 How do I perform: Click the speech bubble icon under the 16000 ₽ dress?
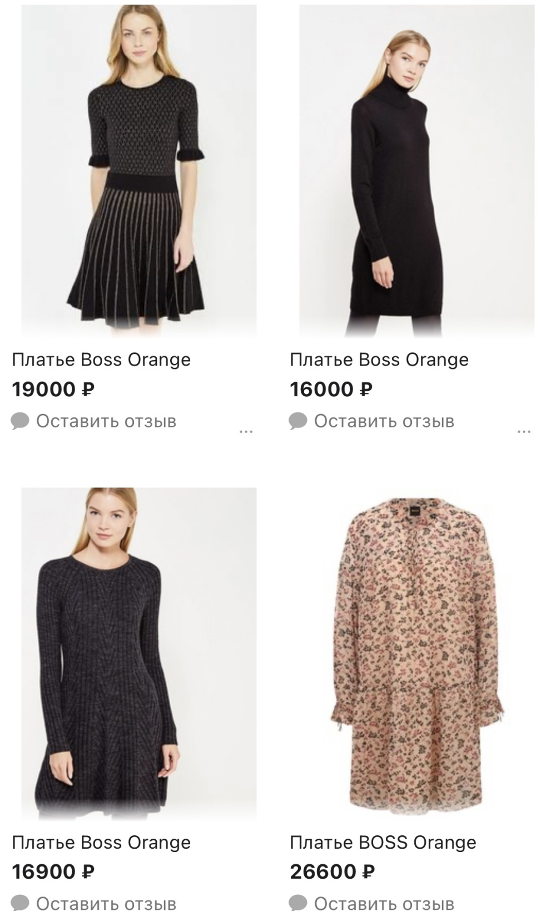tap(299, 421)
